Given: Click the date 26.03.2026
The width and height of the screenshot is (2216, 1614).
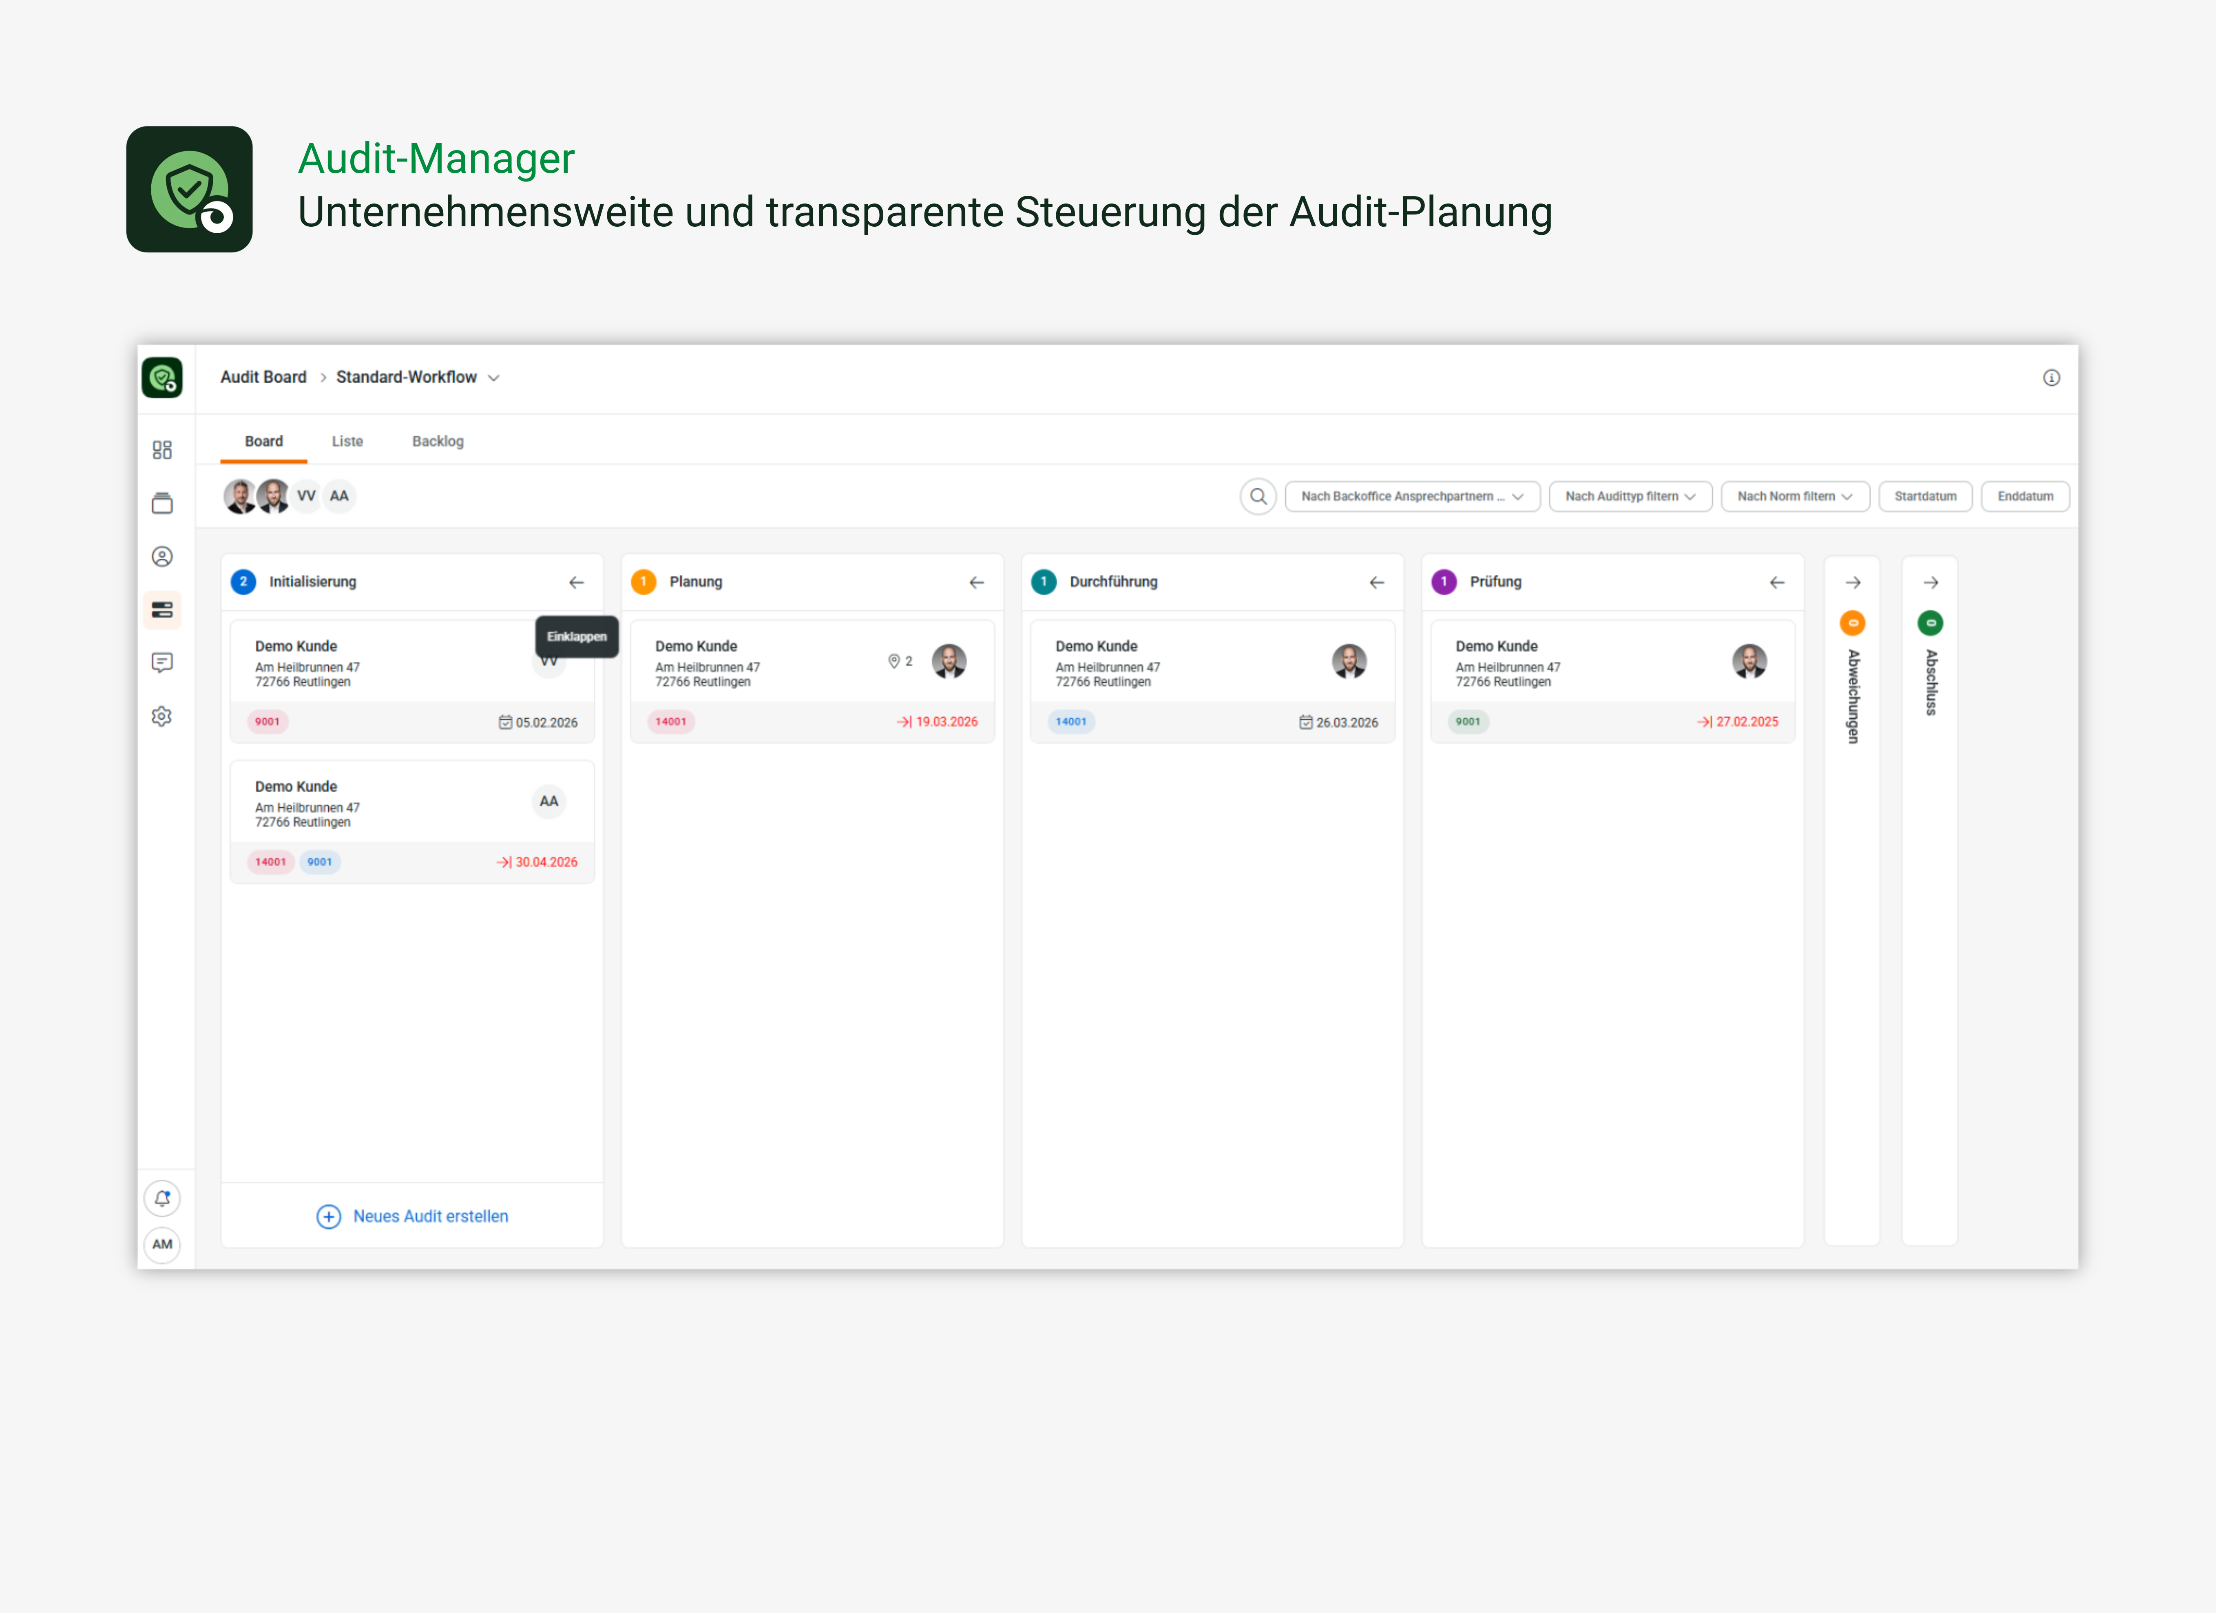Looking at the screenshot, I should [1347, 723].
